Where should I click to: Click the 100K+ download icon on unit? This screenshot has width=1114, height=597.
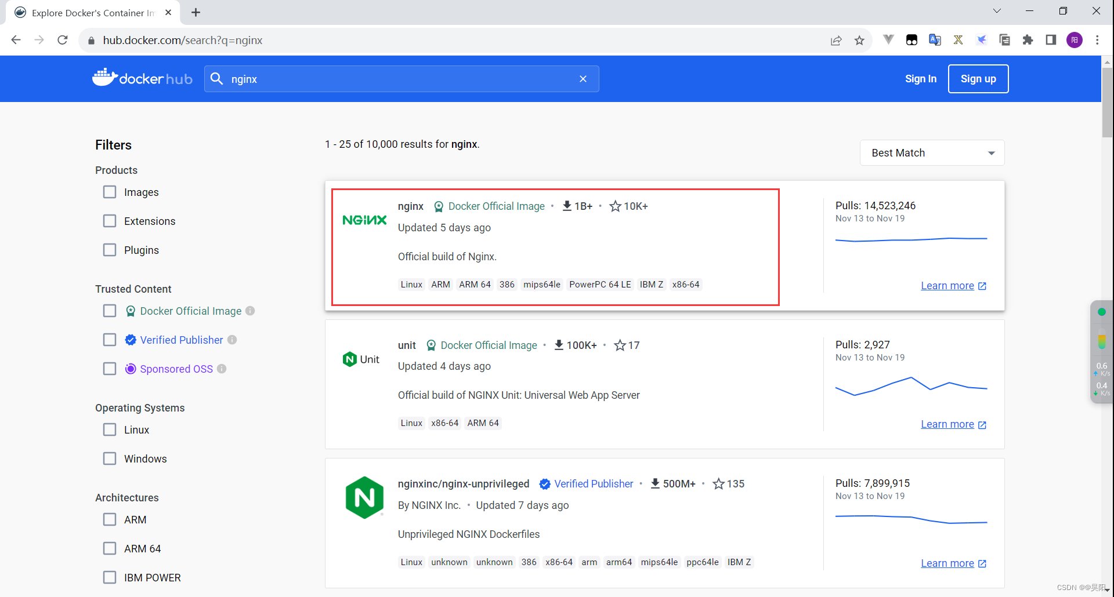559,345
